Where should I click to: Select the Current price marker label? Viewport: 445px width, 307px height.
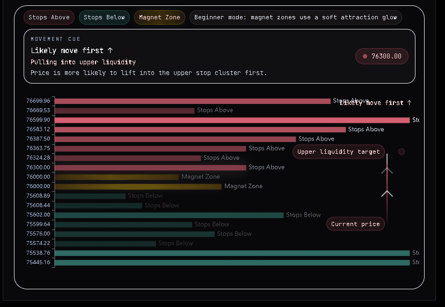355,224
